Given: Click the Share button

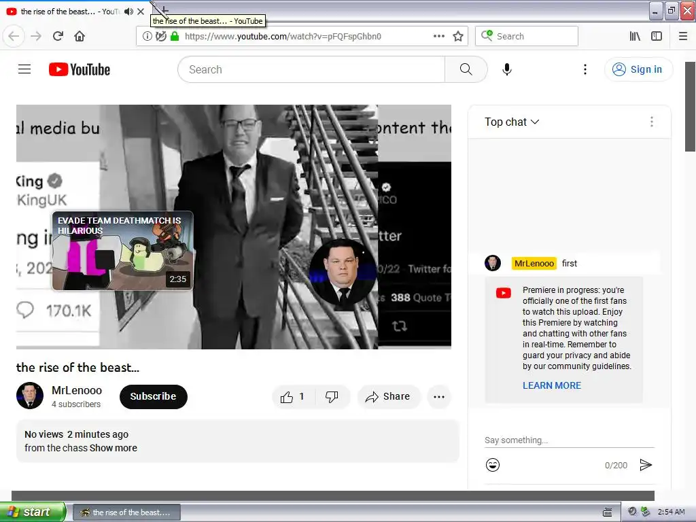Looking at the screenshot, I should [x=387, y=396].
